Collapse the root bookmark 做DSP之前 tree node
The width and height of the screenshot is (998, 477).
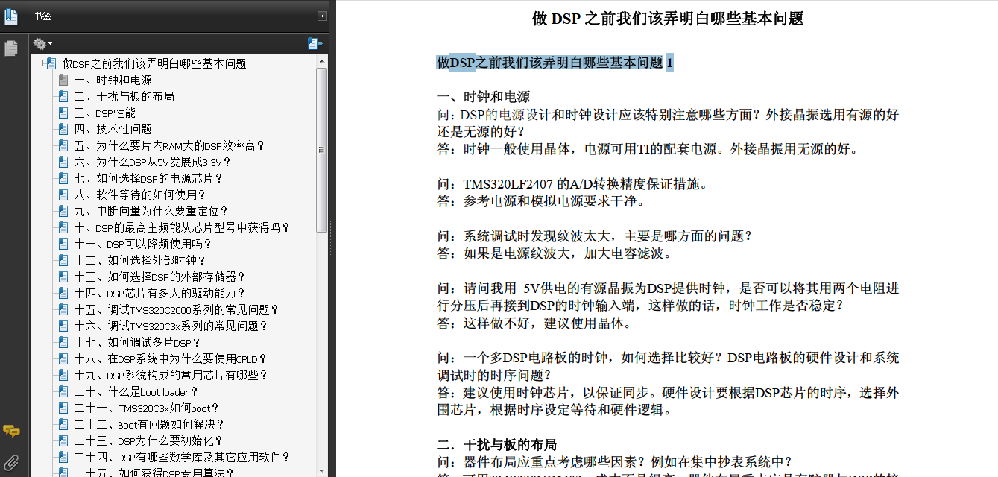(40, 63)
